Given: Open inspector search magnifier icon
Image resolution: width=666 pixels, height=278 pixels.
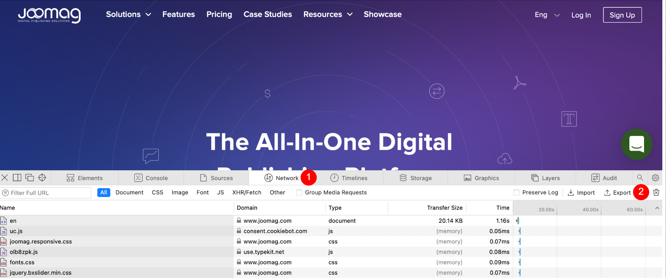Looking at the screenshot, I should pyautogui.click(x=640, y=178).
